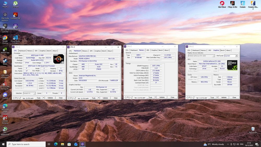Click GeForce GTX logo in Graphics window
This screenshot has width=261, height=147.
coord(232,65)
